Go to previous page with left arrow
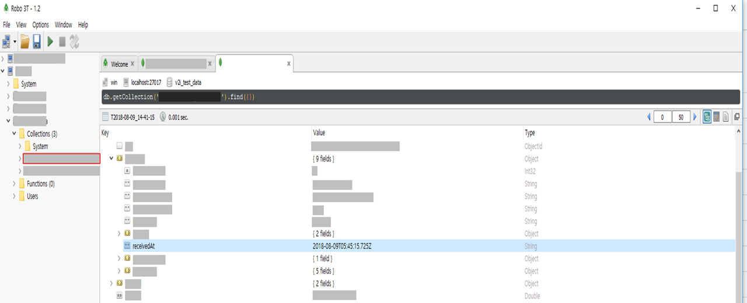The width and height of the screenshot is (747, 303). tap(649, 117)
